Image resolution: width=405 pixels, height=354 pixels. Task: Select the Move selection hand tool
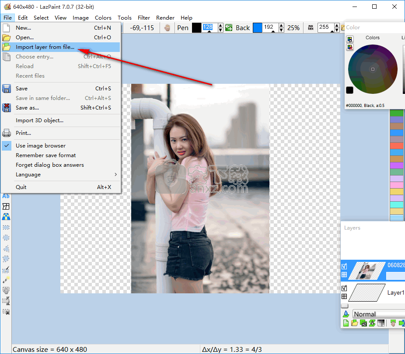coord(6,290)
